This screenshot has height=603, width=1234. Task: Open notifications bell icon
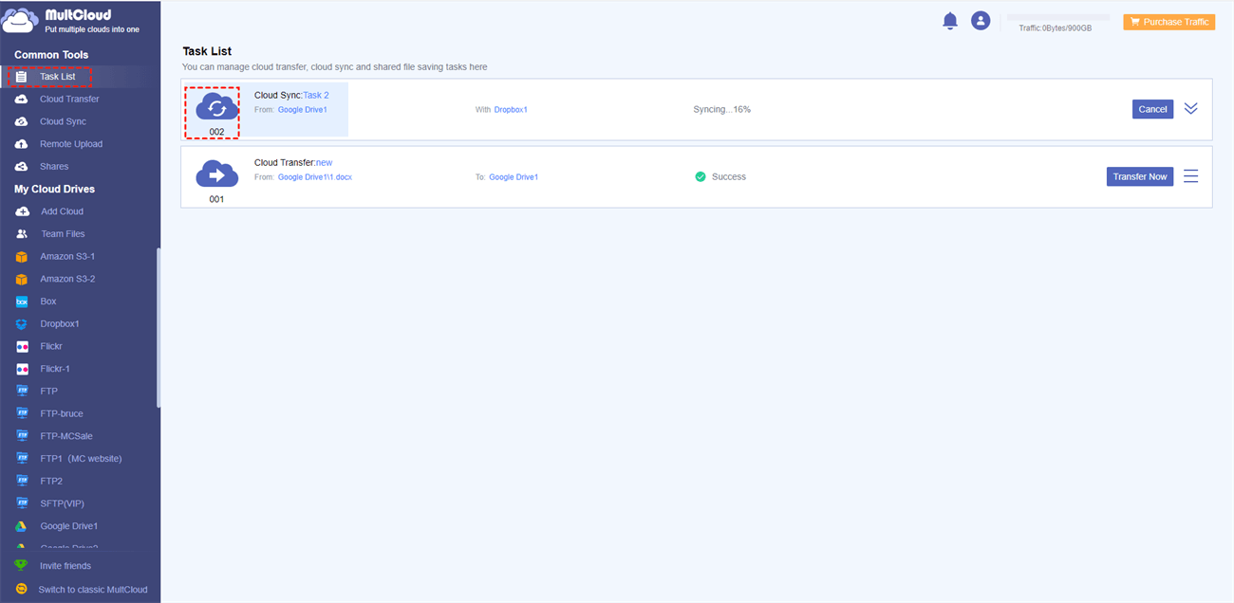[950, 21]
